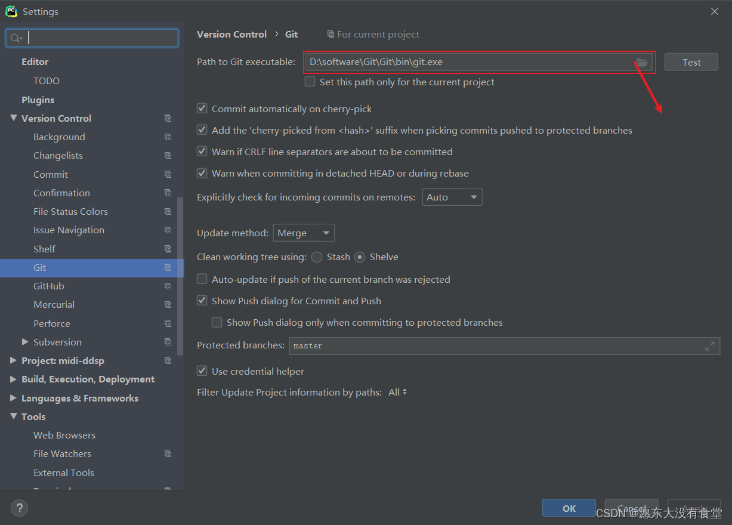The height and width of the screenshot is (525, 732).
Task: Click the project-level icon beside File Watchers
Action: (168, 453)
